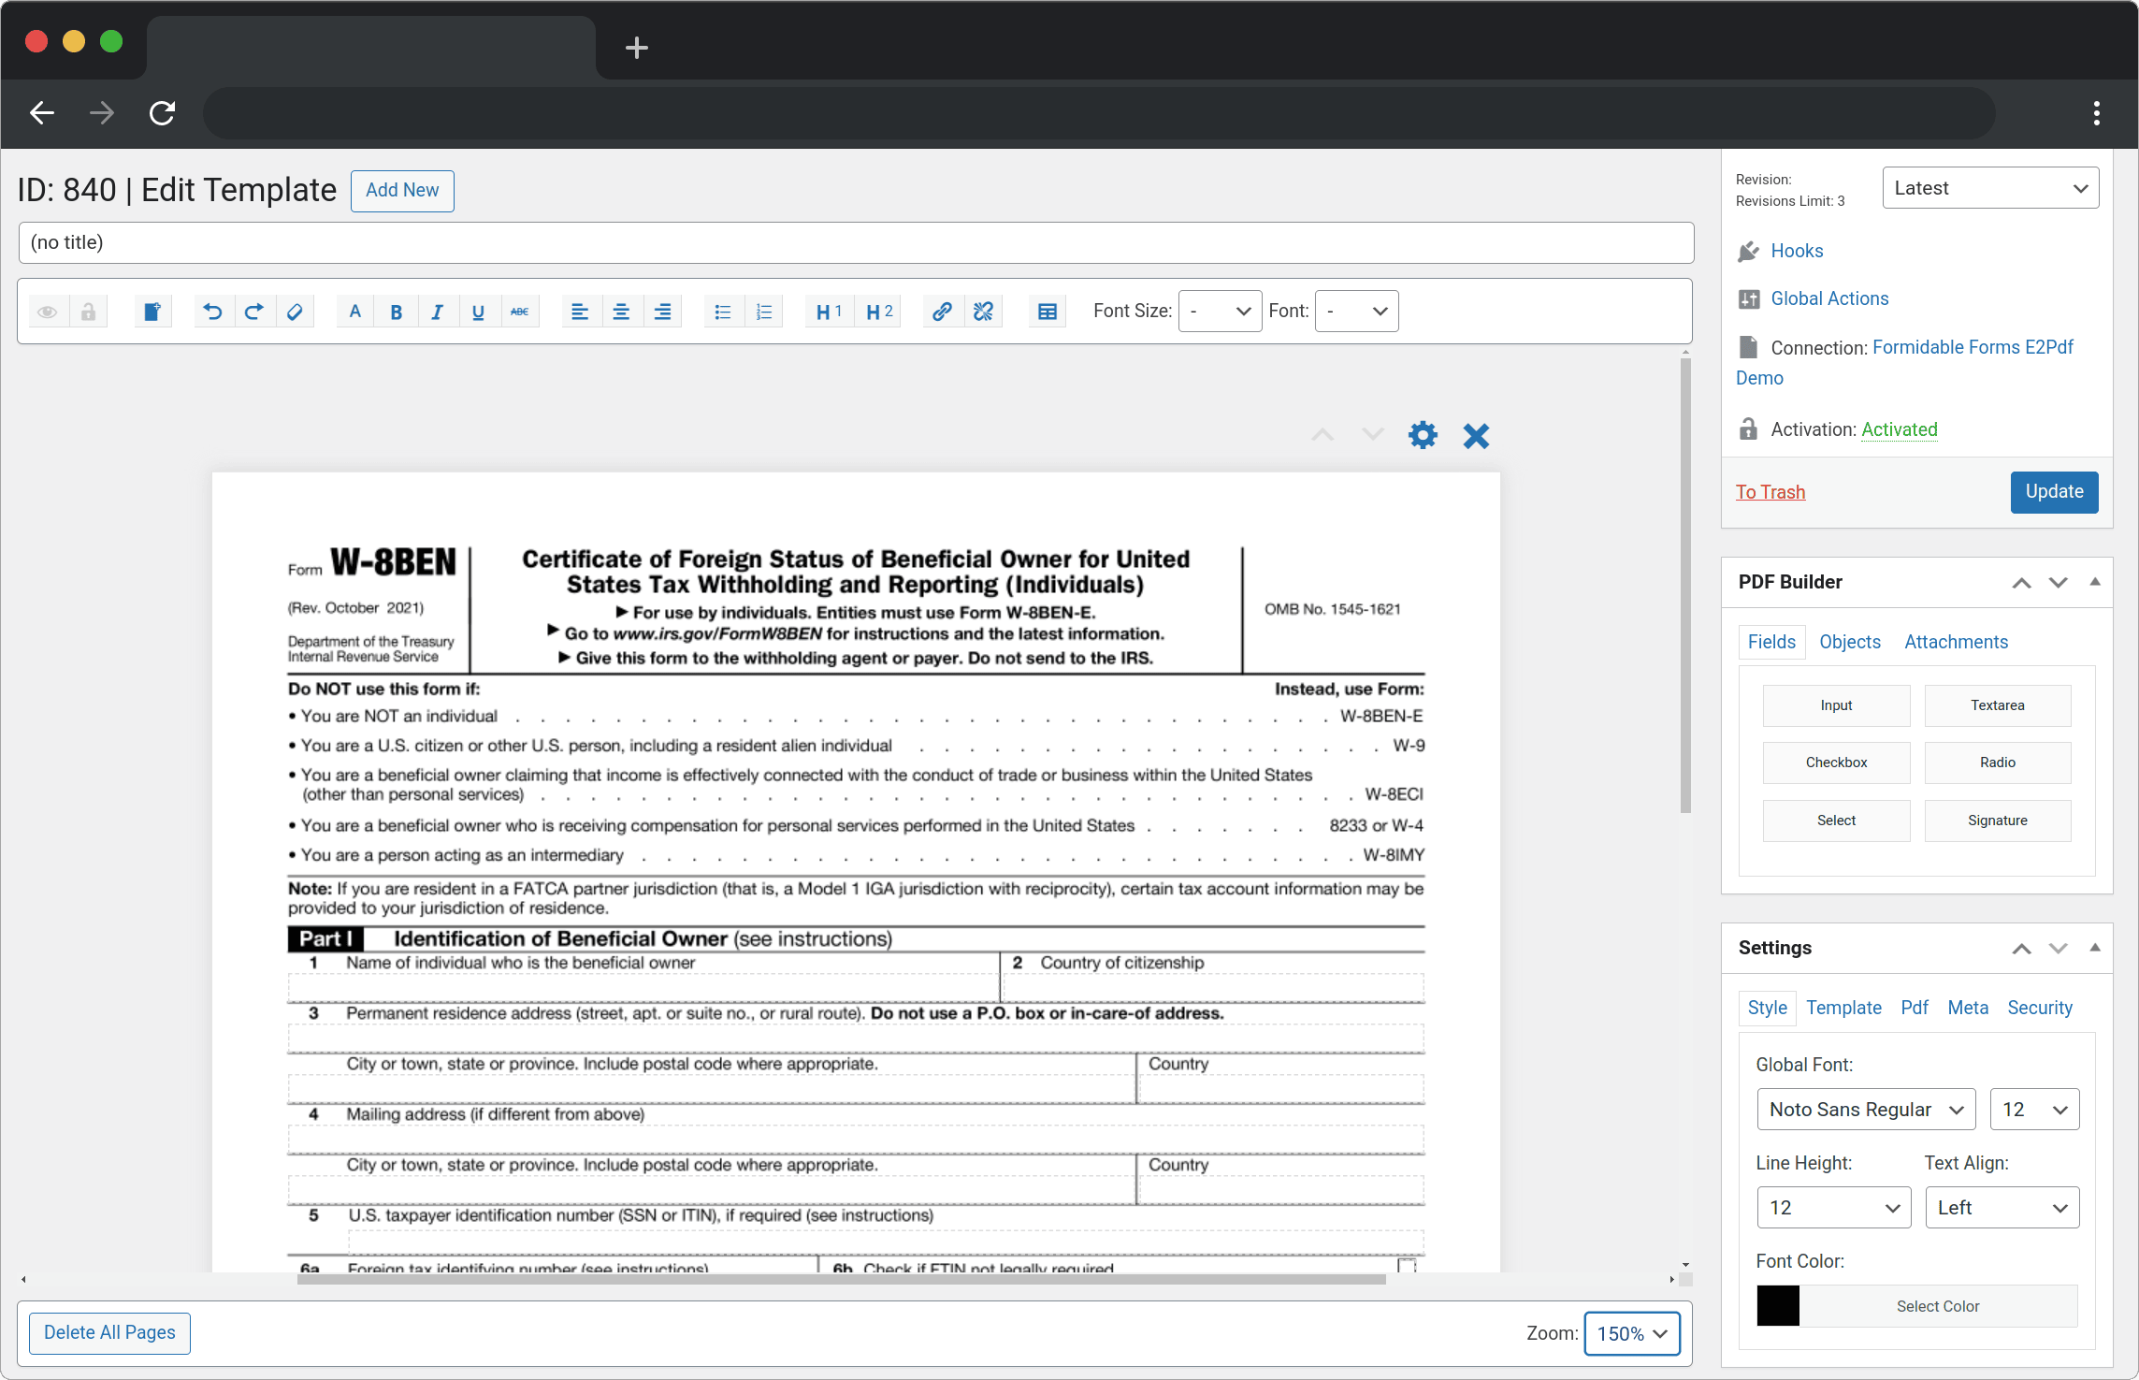Click the To Trash link
This screenshot has width=2139, height=1380.
1770,491
